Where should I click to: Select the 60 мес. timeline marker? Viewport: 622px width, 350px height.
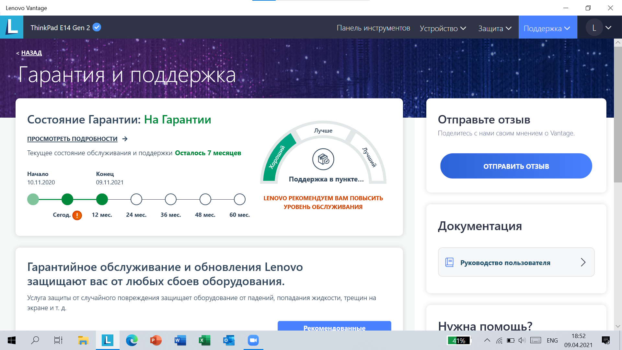tap(240, 199)
